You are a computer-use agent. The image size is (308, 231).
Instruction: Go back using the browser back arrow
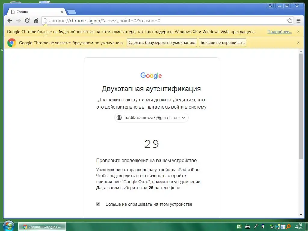tap(10, 21)
